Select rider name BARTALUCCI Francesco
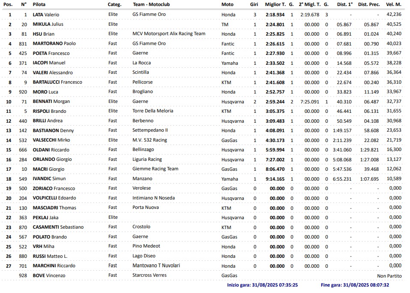 pos(57,82)
